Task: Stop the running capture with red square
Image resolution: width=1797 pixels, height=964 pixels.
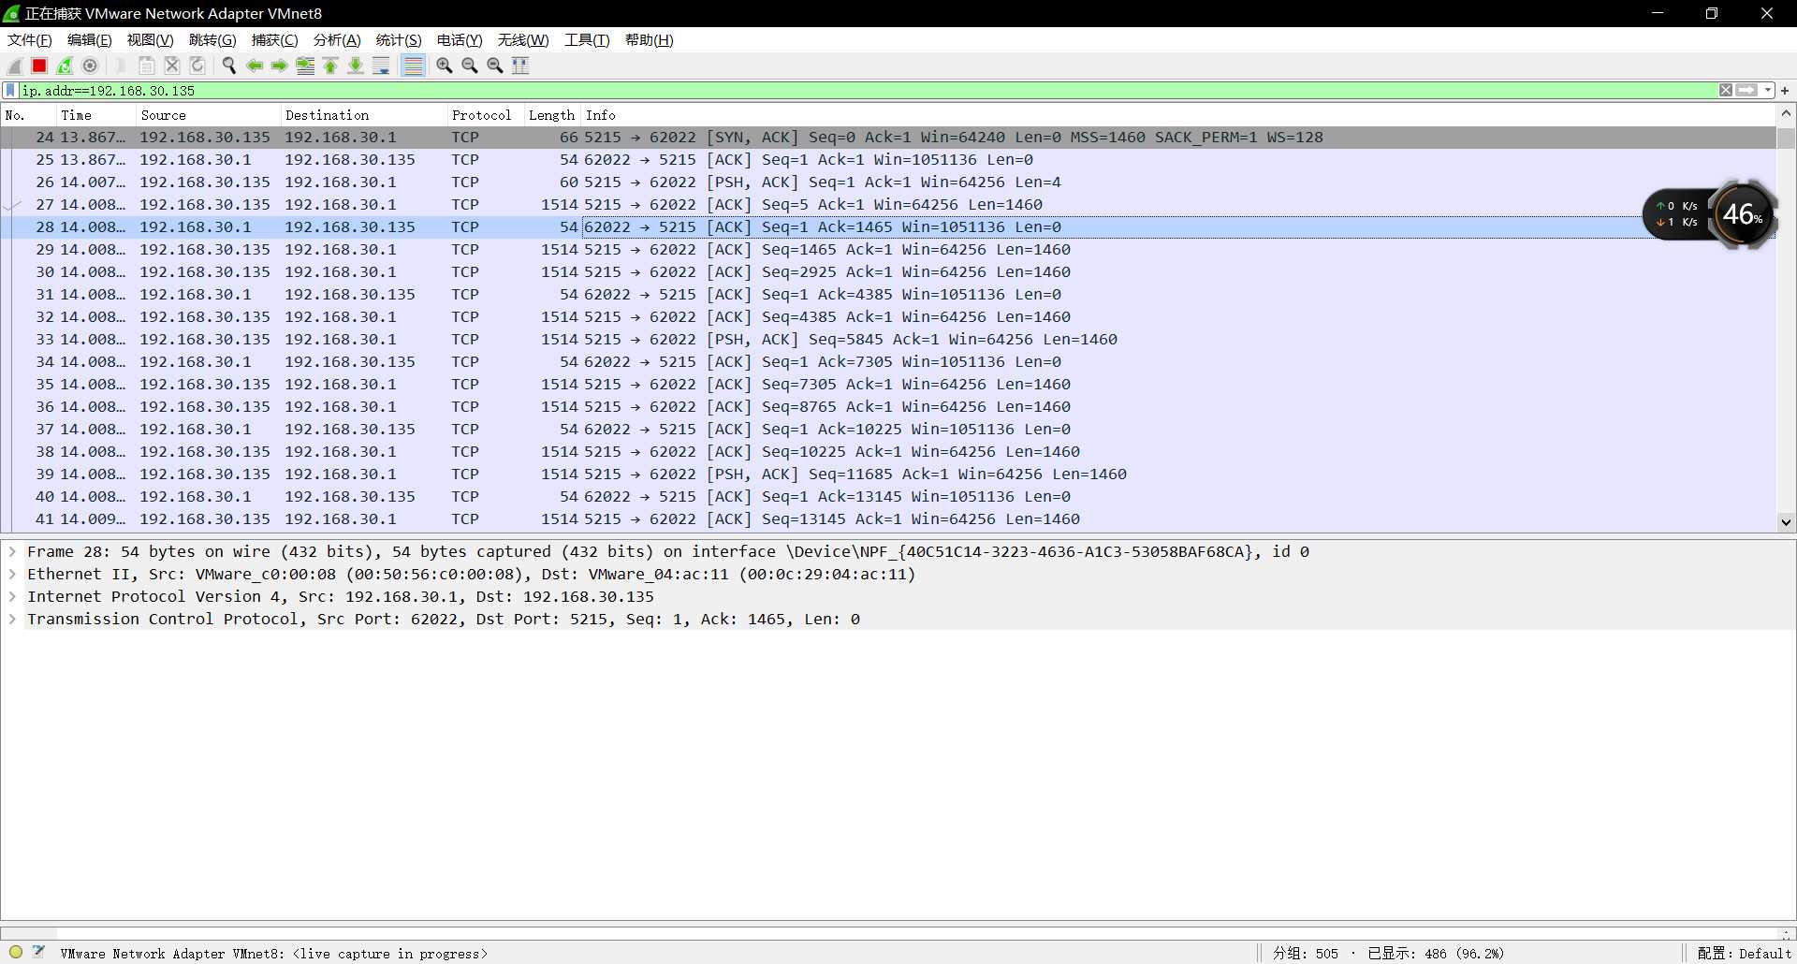Action: (x=39, y=66)
